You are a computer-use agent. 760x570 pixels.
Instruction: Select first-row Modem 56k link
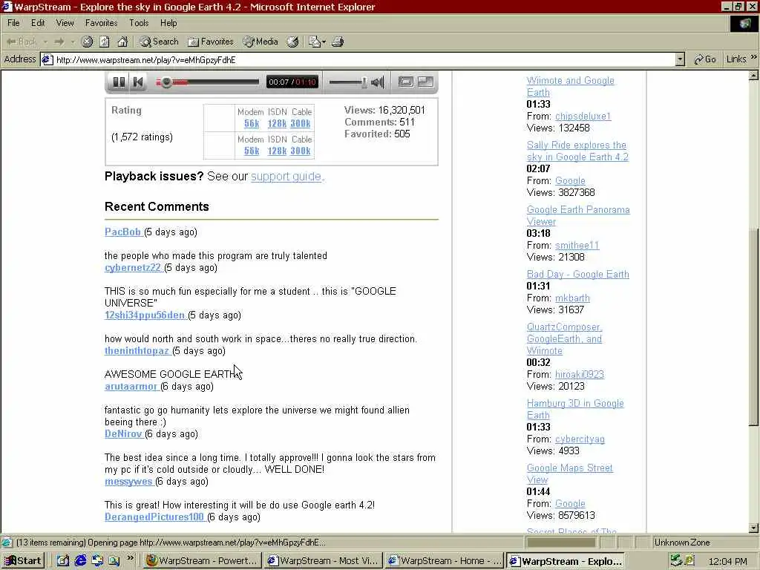coord(252,124)
